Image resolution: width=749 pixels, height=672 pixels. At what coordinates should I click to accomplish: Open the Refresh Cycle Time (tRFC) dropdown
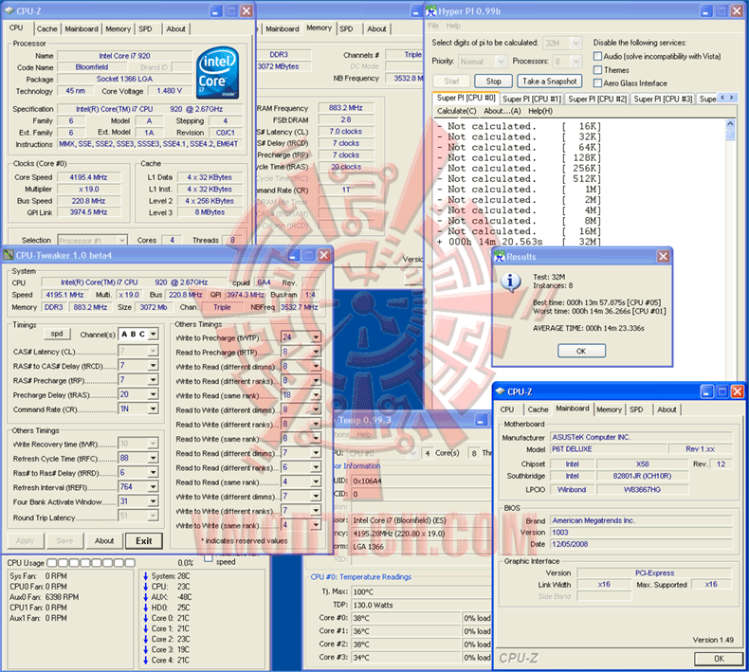(x=153, y=458)
